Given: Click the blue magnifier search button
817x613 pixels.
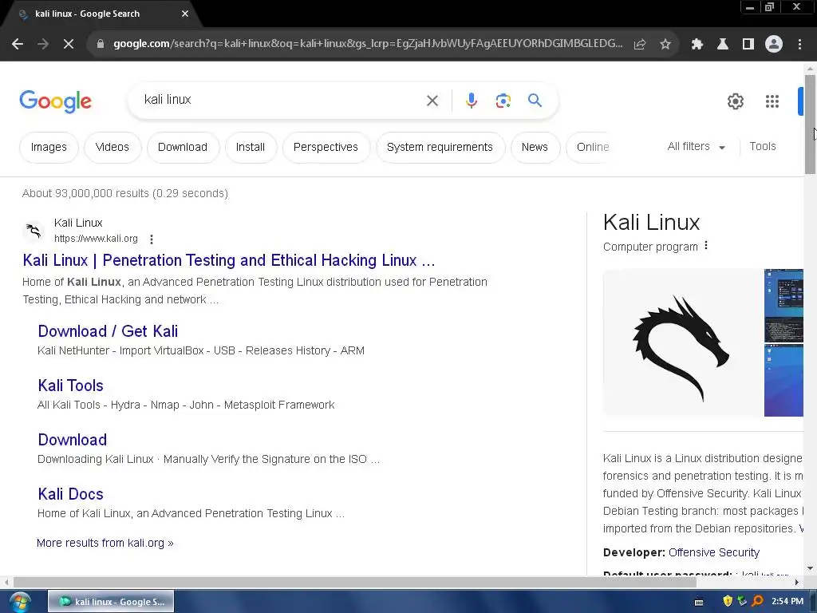Looking at the screenshot, I should click(x=535, y=100).
